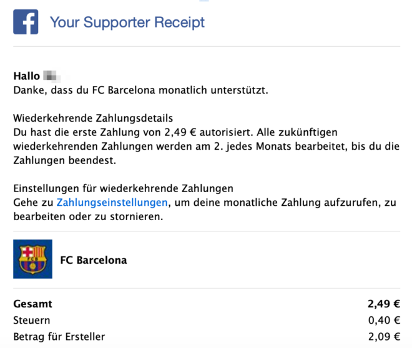
Task: Click the 'Wiederkehrende Zahlungsdetails' heading
Action: (x=93, y=118)
